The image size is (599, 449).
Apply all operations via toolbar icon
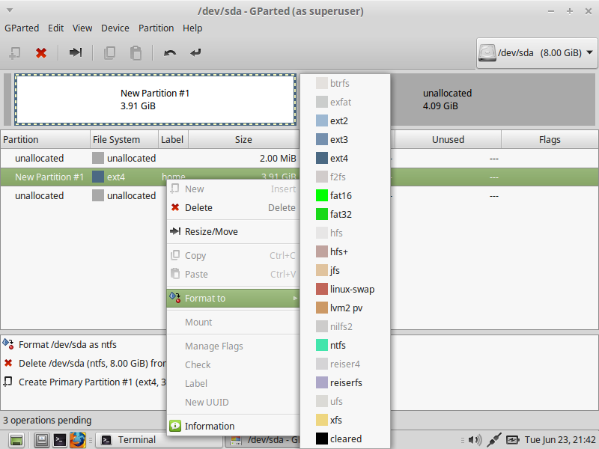coord(195,52)
